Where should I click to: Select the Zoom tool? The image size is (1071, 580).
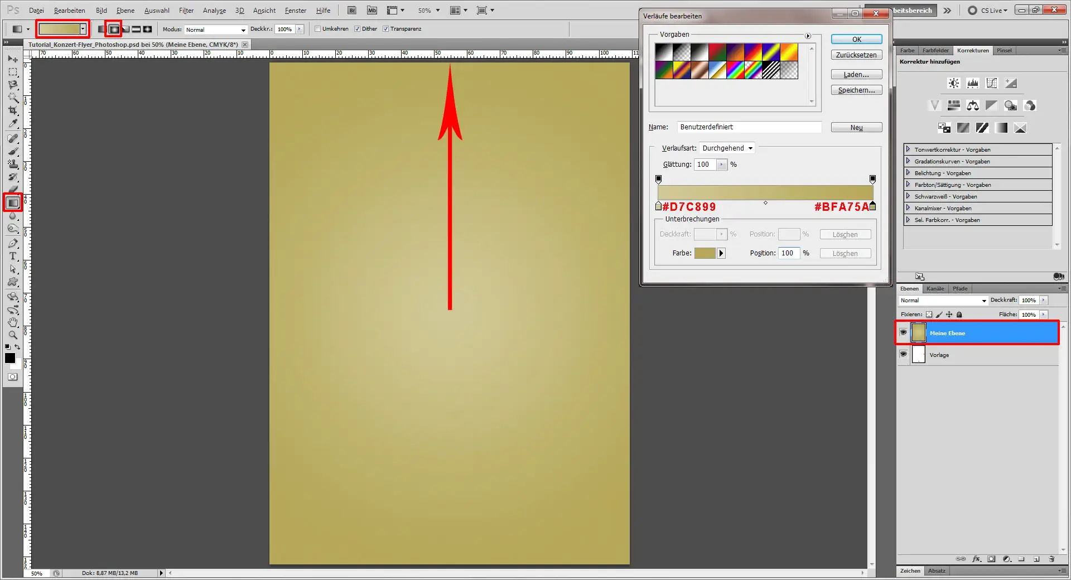coord(13,335)
